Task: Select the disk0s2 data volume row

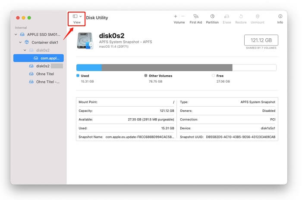Action: point(39,66)
